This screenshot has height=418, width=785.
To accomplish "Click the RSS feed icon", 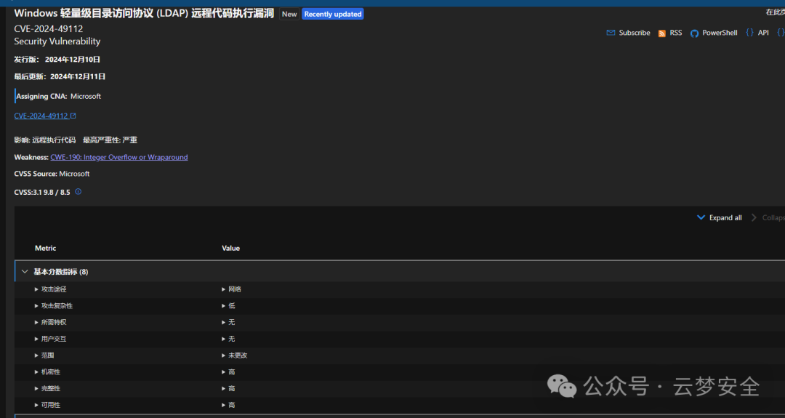I will (x=662, y=33).
